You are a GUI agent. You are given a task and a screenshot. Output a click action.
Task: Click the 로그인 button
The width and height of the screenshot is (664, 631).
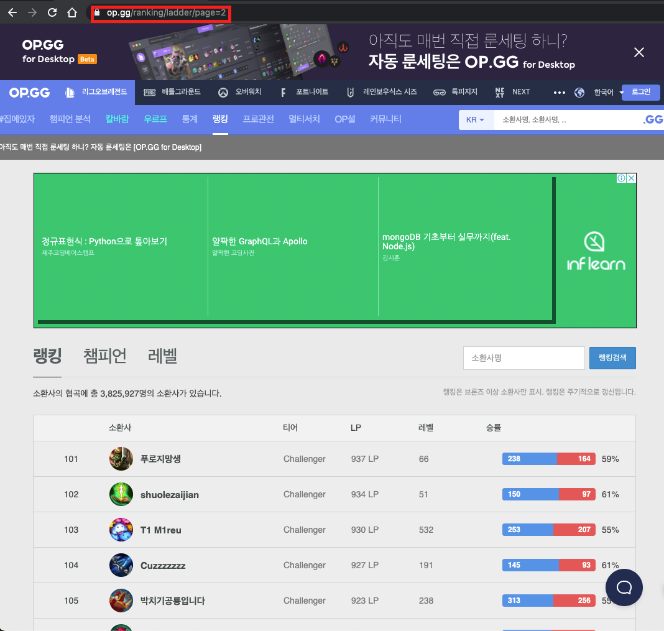click(x=640, y=92)
